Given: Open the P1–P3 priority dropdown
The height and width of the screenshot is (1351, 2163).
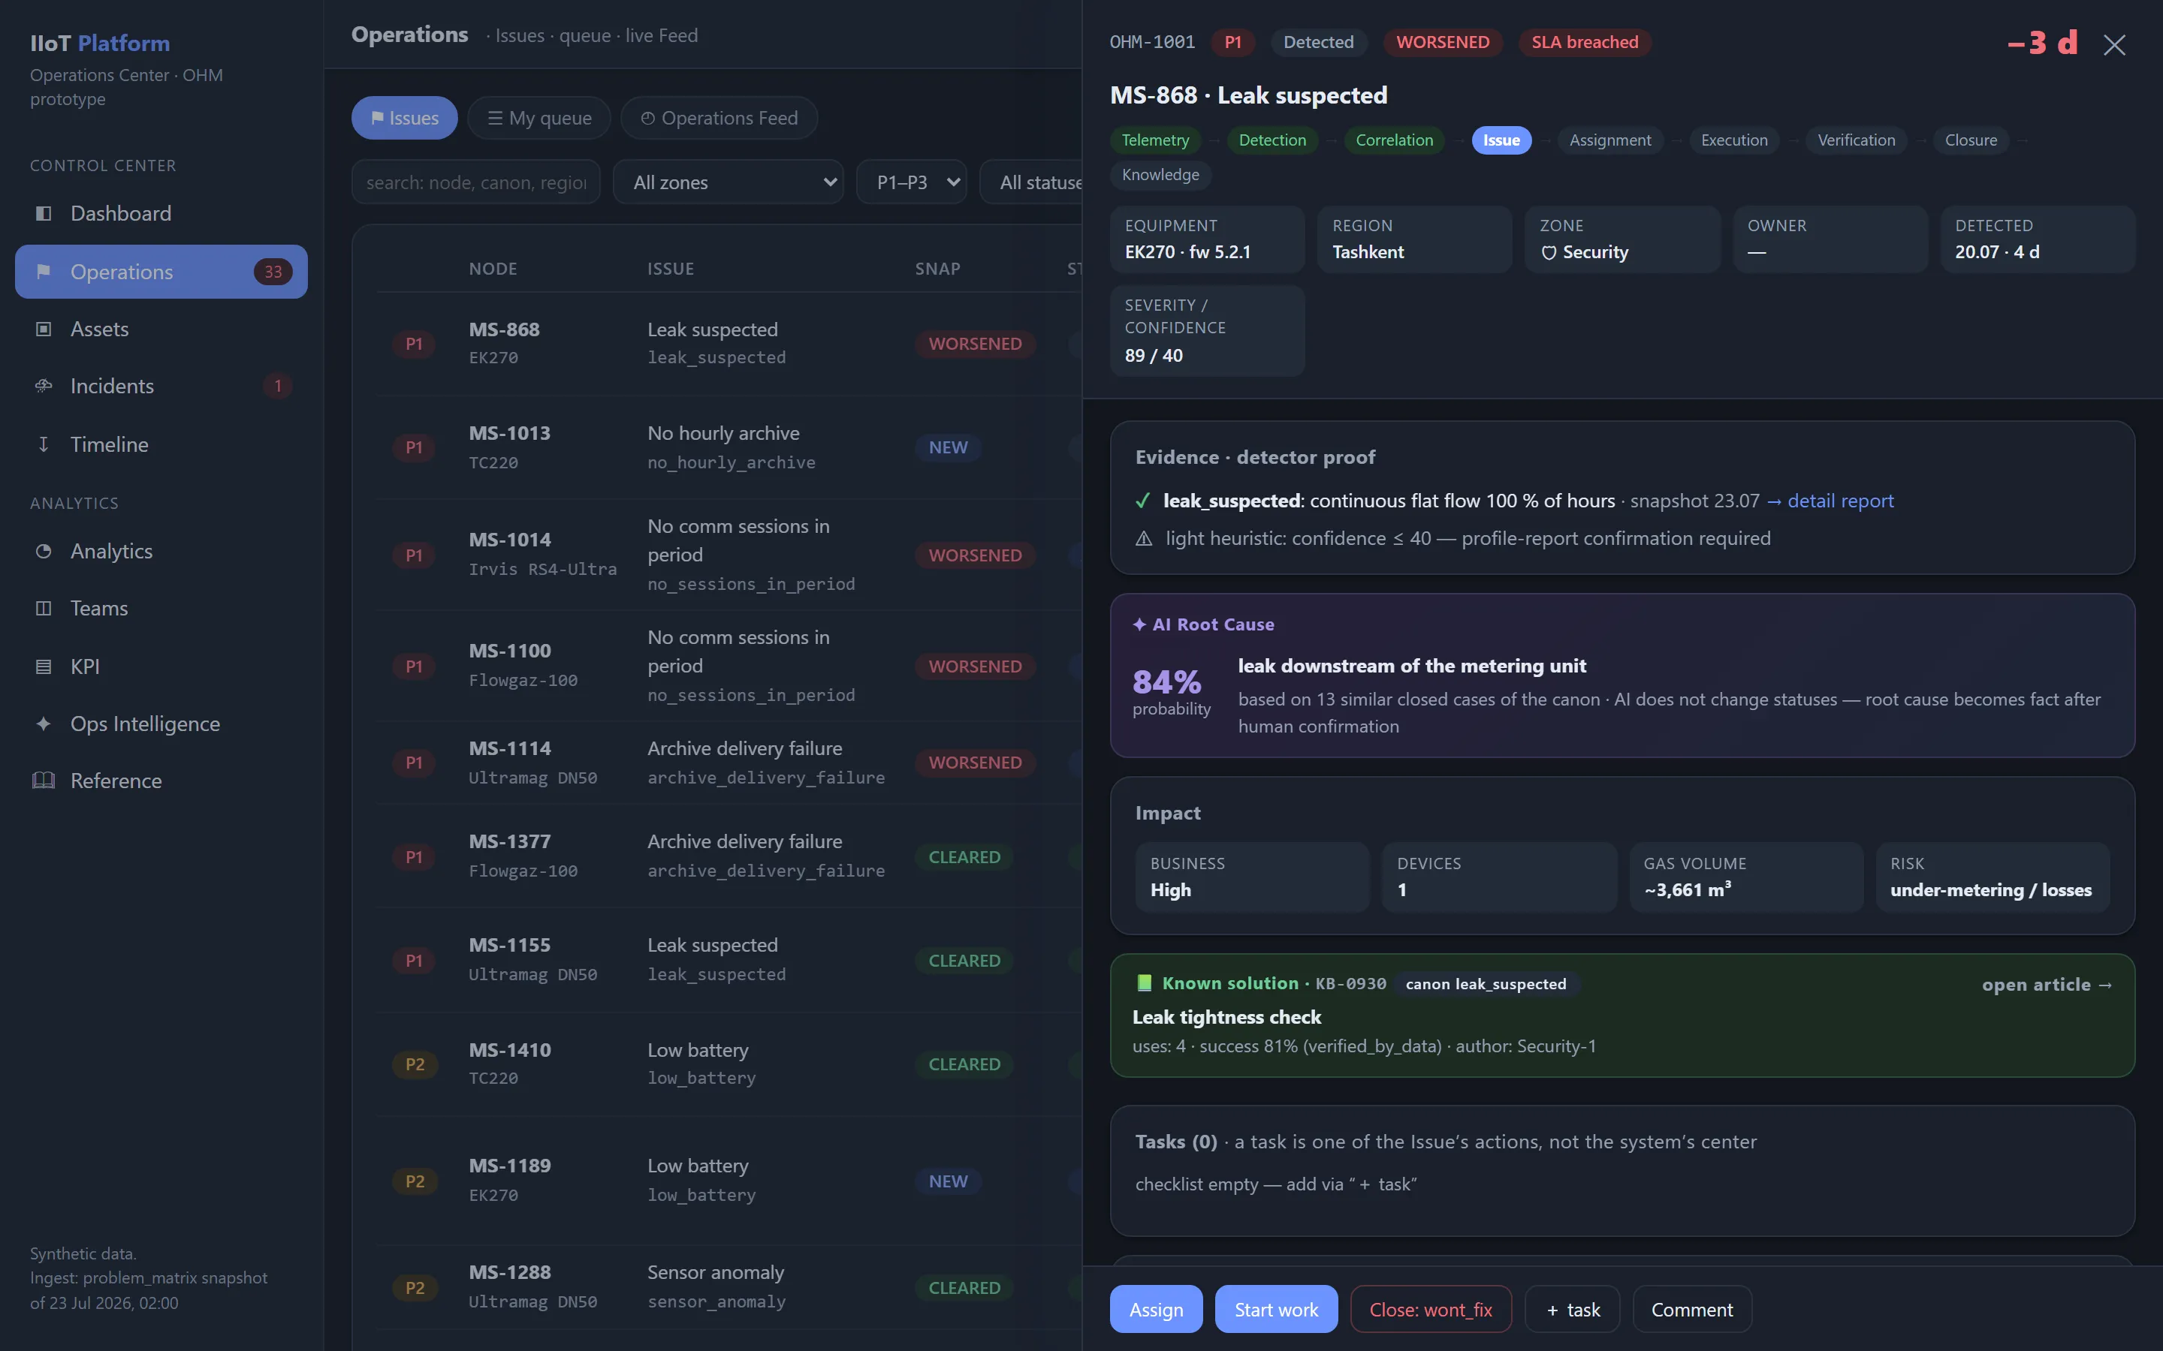Looking at the screenshot, I should (x=911, y=182).
